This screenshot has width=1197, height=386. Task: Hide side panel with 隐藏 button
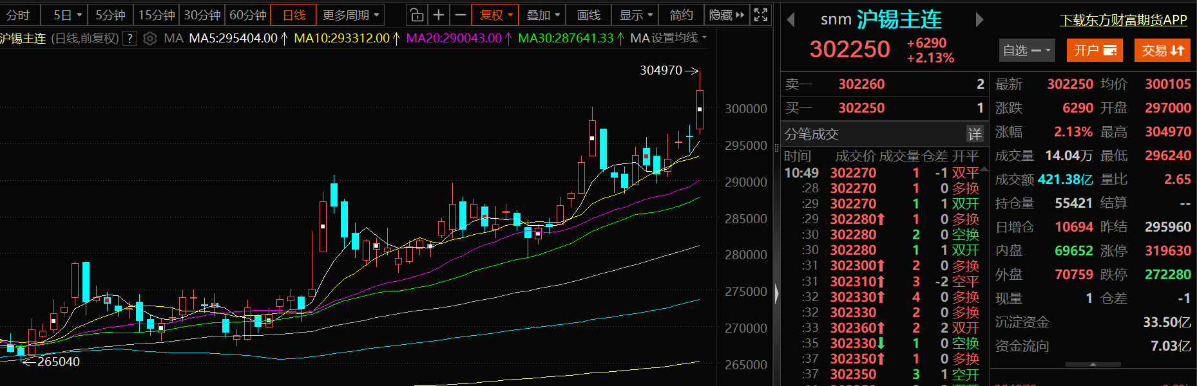click(x=726, y=15)
